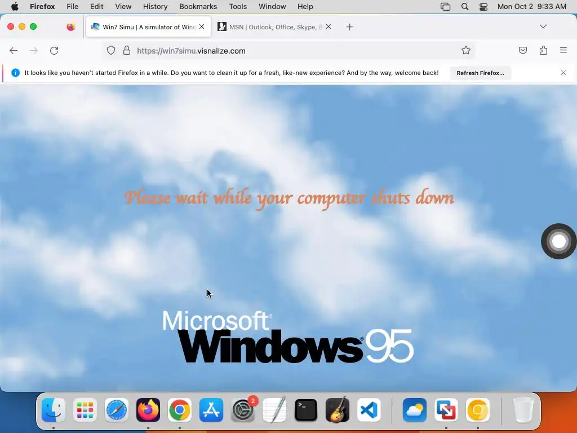The height and width of the screenshot is (433, 577).
Task: Open App Store from the Dock
Action: point(211,410)
